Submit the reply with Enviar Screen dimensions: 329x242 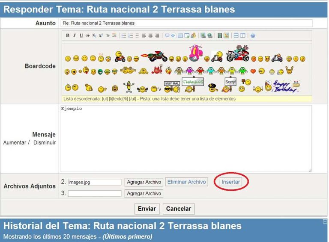pyautogui.click(x=147, y=209)
